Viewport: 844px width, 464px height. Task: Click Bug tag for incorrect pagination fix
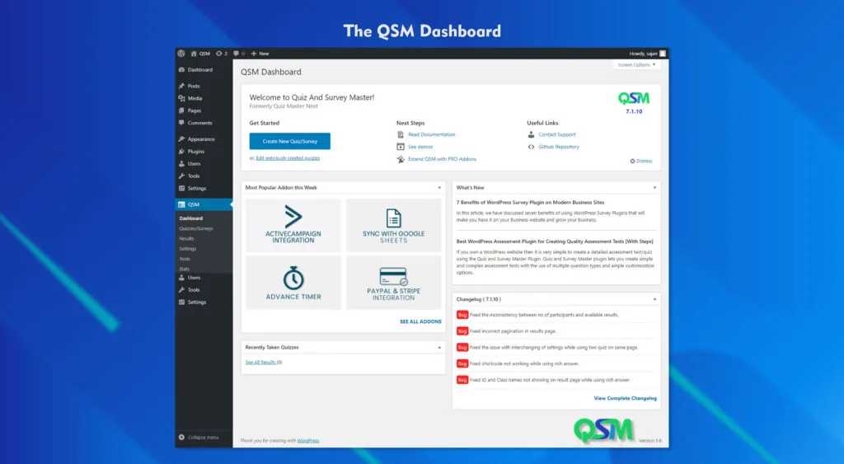coord(462,331)
